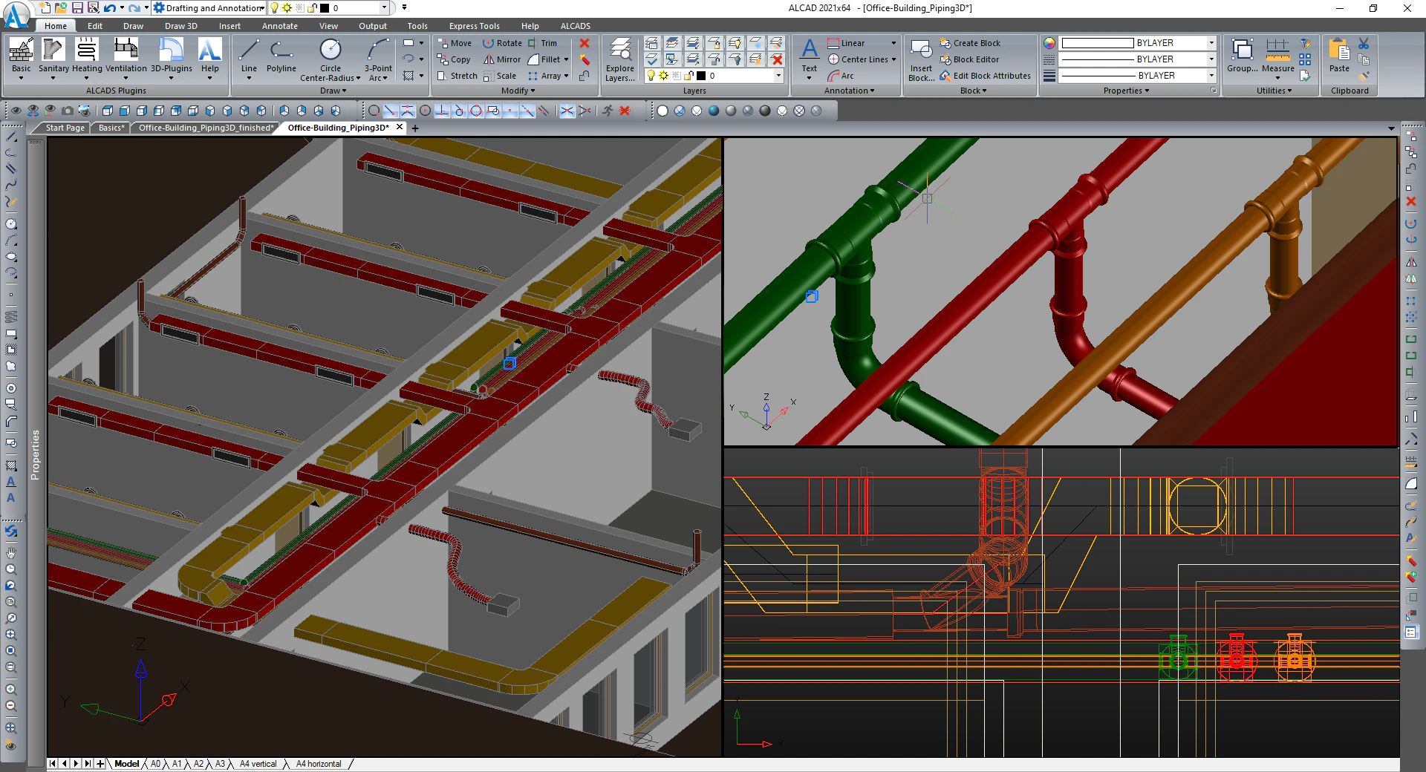
Task: Select the Move tool
Action: coord(455,42)
